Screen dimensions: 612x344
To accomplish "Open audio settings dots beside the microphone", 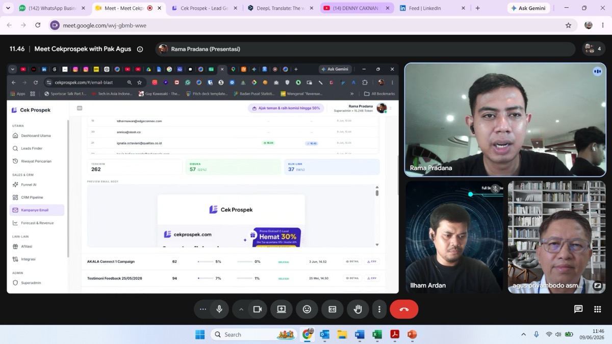I will tap(203, 309).
